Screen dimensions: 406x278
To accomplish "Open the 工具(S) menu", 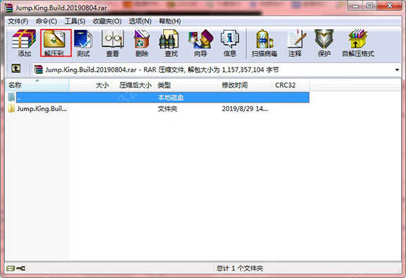I will pyautogui.click(x=74, y=22).
